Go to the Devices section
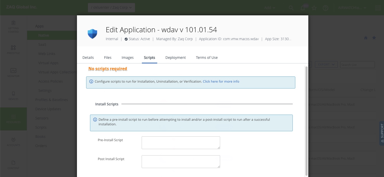The image size is (384, 177). (13, 95)
